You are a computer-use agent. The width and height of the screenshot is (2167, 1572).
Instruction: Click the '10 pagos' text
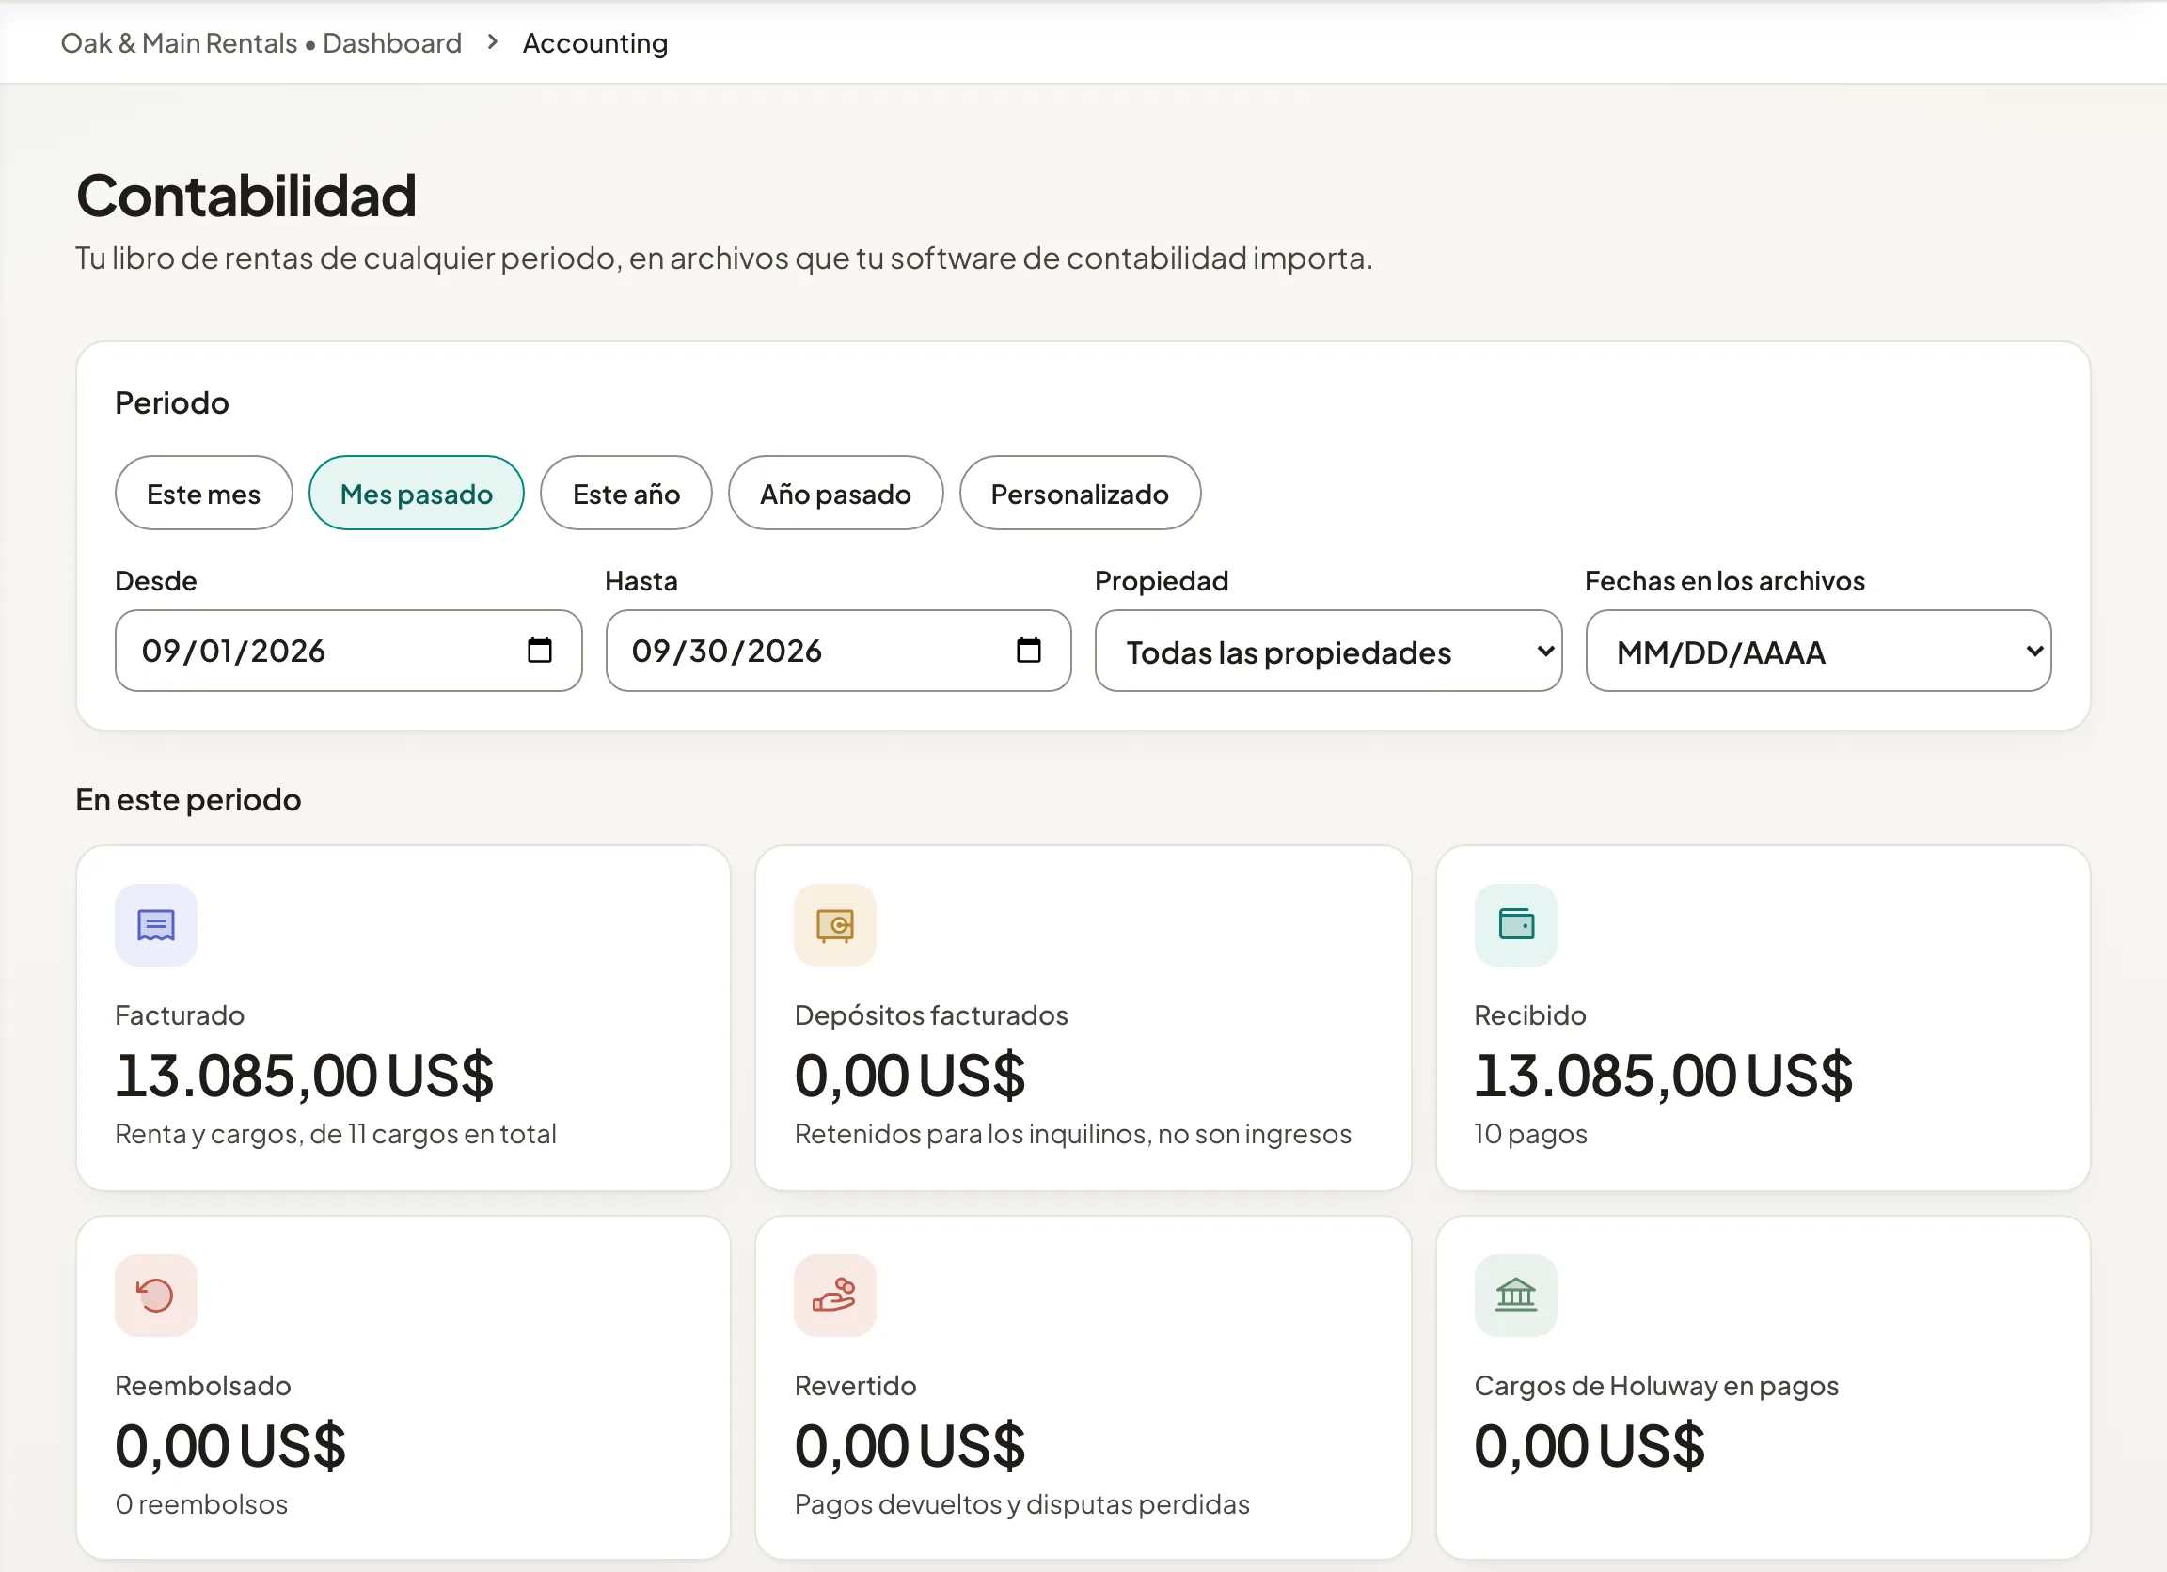1530,1134
